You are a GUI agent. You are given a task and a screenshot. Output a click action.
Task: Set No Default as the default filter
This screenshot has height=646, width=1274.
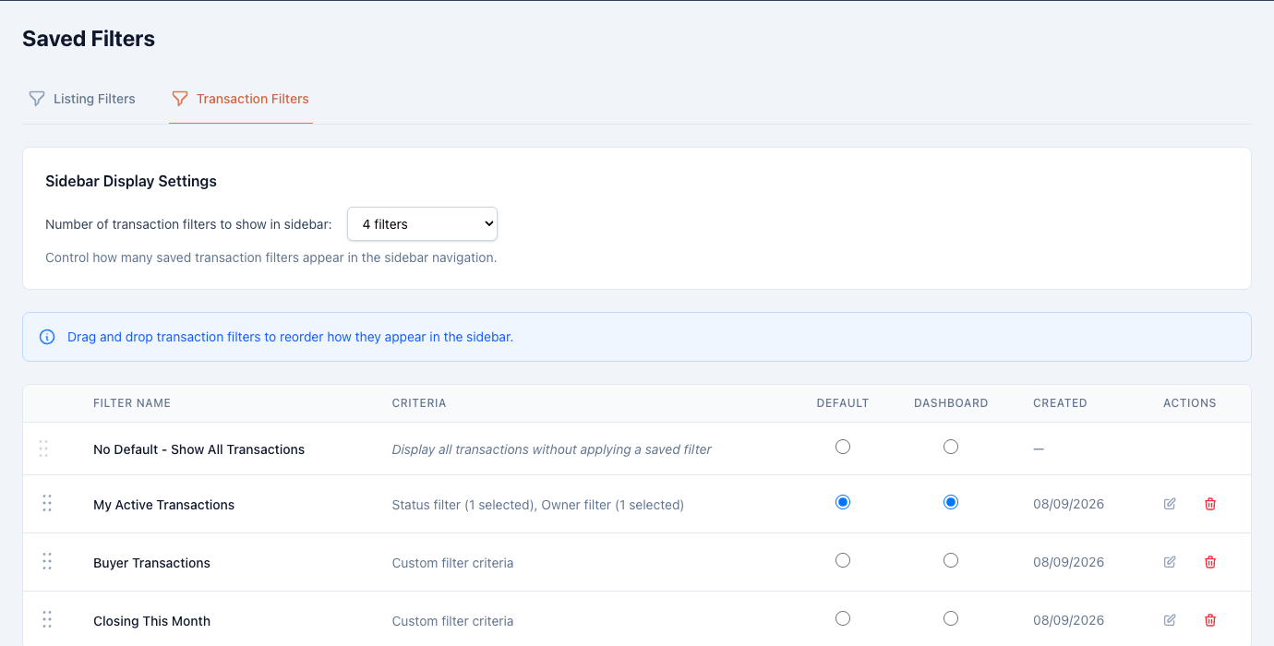point(842,447)
